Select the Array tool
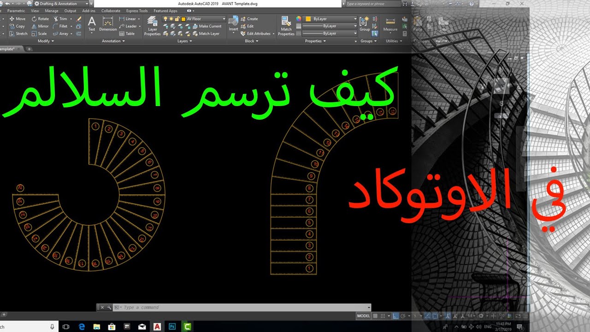The width and height of the screenshot is (590, 332). click(60, 34)
